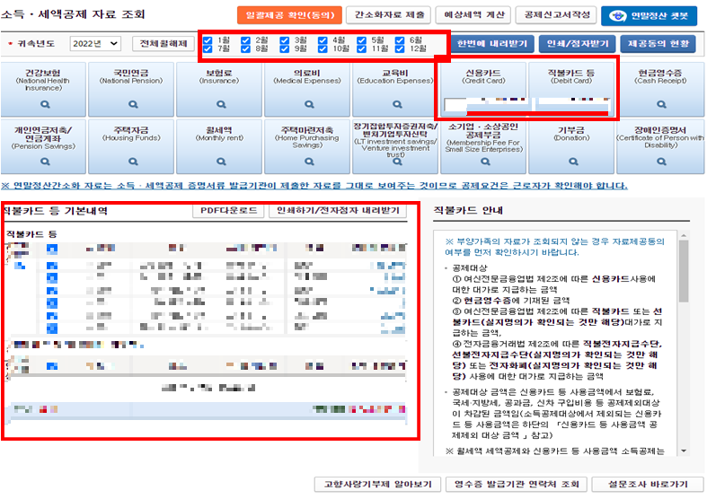Click 전체월해제 button
This screenshot has height=499, width=707.
163,44
